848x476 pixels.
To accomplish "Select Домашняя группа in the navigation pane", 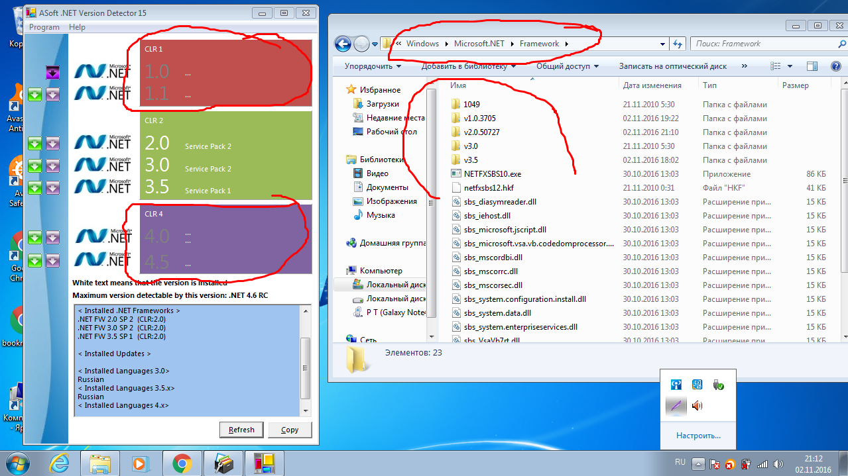I will (x=393, y=243).
